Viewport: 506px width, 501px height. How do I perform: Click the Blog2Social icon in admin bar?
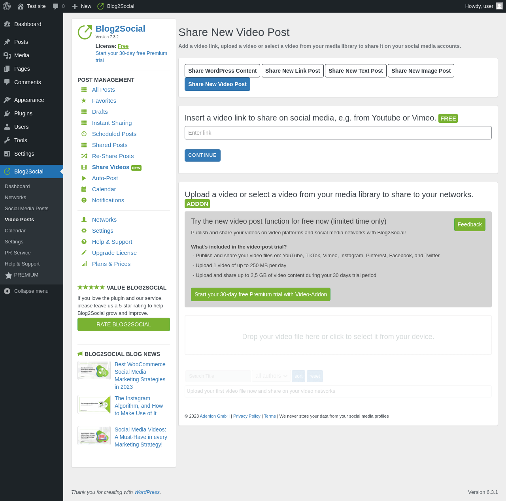coord(100,6)
